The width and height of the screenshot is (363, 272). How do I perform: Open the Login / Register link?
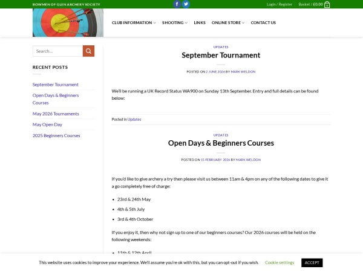(x=279, y=4)
